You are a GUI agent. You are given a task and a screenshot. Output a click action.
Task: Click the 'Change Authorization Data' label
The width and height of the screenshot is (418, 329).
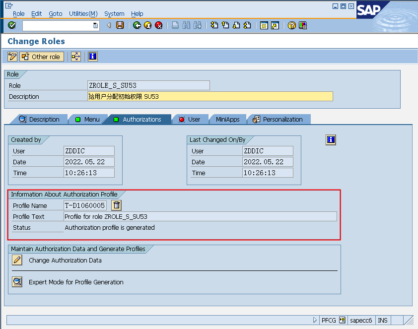(x=65, y=260)
